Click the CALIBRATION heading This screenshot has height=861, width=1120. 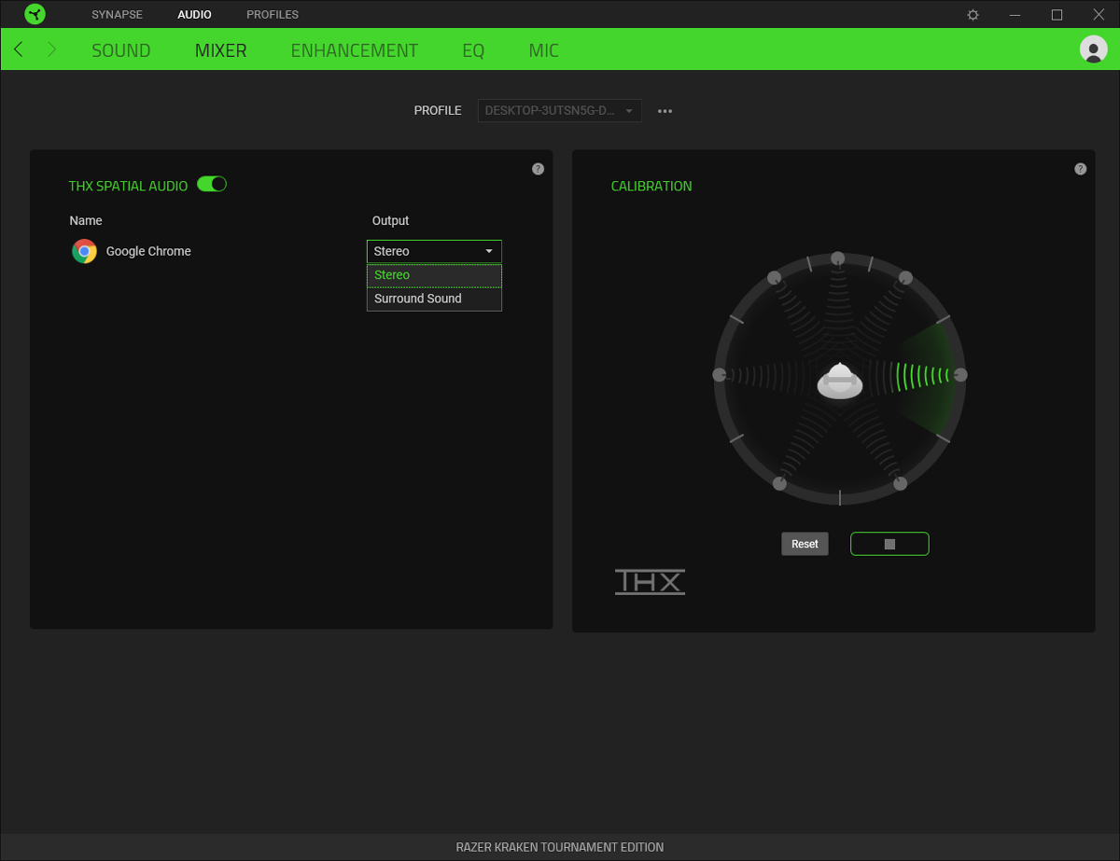pyautogui.click(x=651, y=186)
